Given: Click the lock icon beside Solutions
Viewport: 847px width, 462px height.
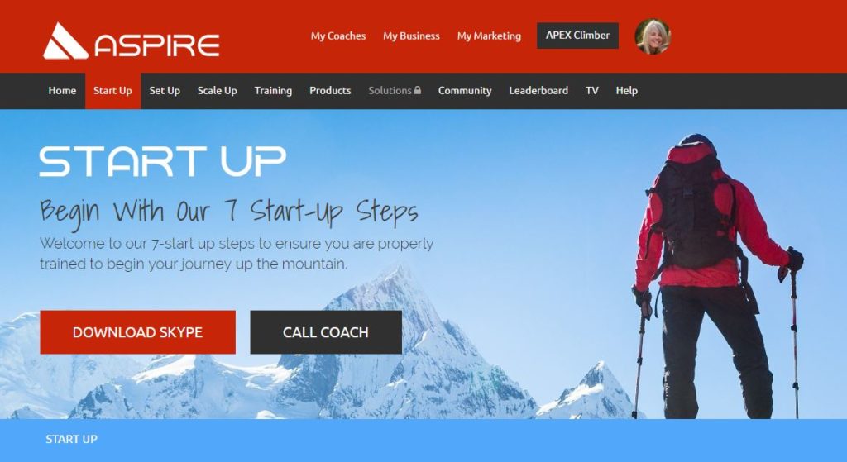Looking at the screenshot, I should click(x=418, y=90).
